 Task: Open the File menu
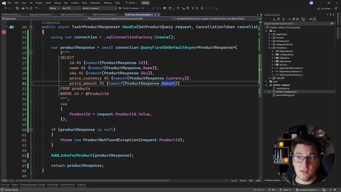tap(10, 3)
